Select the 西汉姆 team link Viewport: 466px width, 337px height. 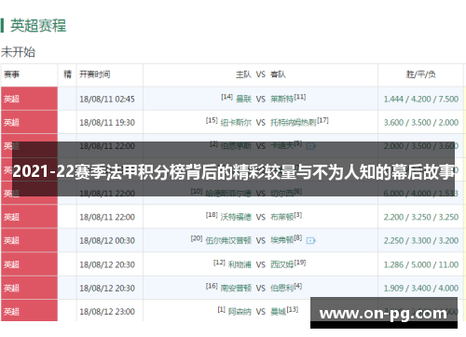click(x=281, y=264)
